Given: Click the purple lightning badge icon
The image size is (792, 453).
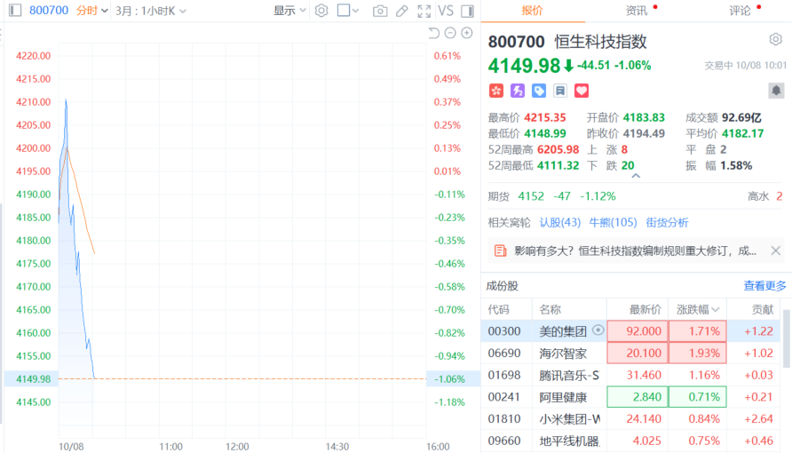Looking at the screenshot, I should 518,91.
